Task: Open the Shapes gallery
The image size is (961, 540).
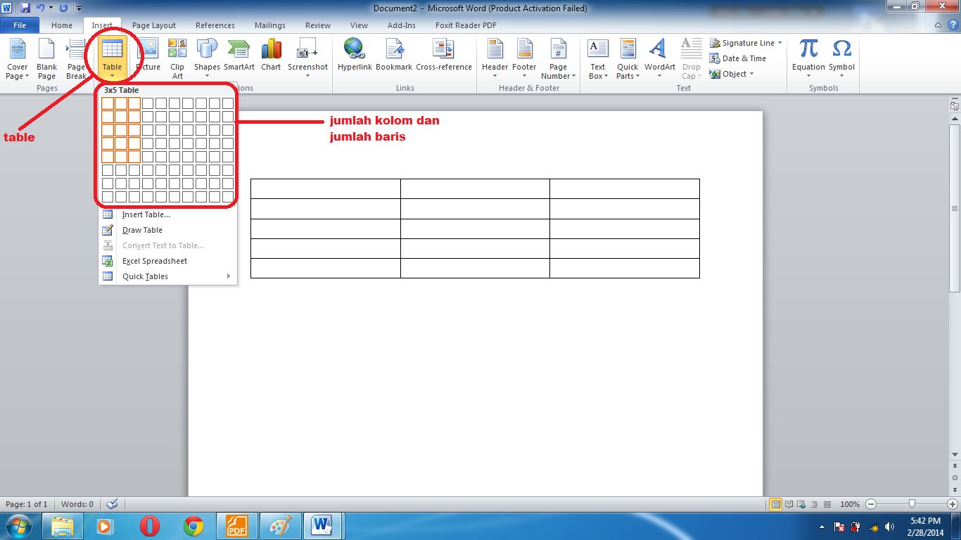Action: [207, 59]
